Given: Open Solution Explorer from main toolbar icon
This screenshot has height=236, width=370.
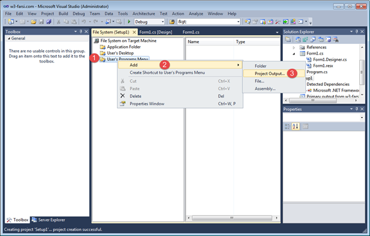Looking at the screenshot, I should (247, 22).
